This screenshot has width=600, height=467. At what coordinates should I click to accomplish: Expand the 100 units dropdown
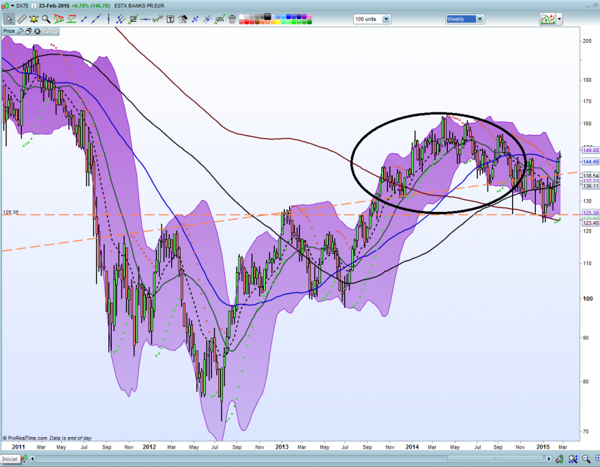pyautogui.click(x=385, y=19)
